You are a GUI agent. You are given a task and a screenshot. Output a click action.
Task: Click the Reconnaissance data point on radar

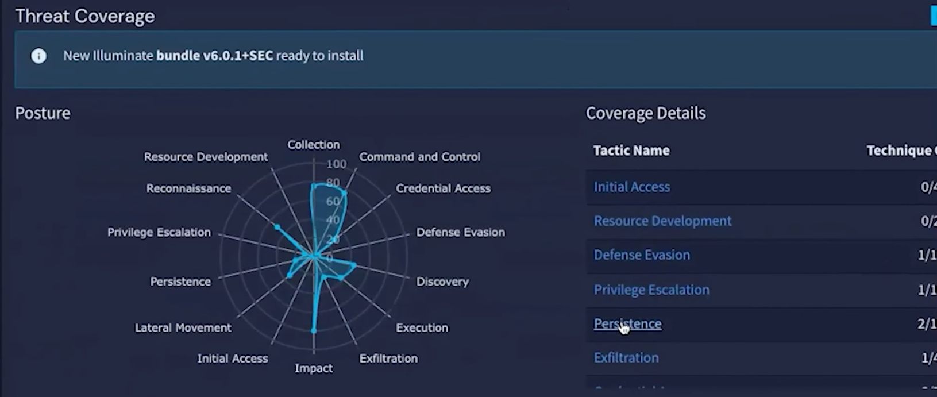pyautogui.click(x=277, y=227)
